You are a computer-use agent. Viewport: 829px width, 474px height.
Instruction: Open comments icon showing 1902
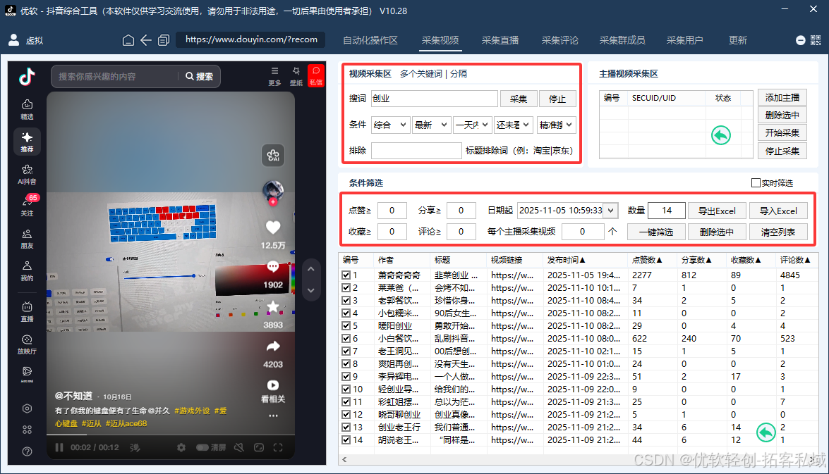pyautogui.click(x=273, y=266)
